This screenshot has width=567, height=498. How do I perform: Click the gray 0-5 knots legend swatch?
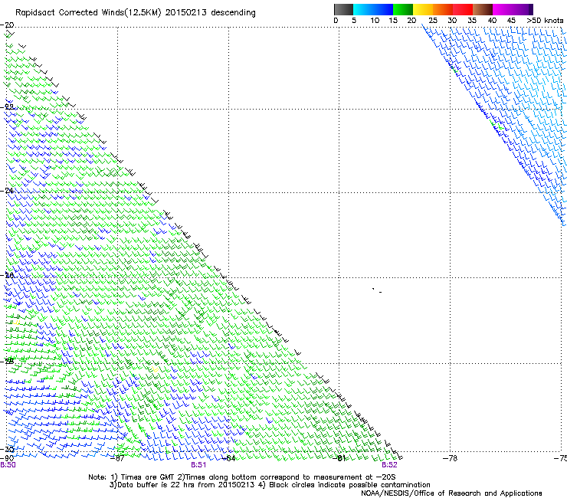coord(343,9)
